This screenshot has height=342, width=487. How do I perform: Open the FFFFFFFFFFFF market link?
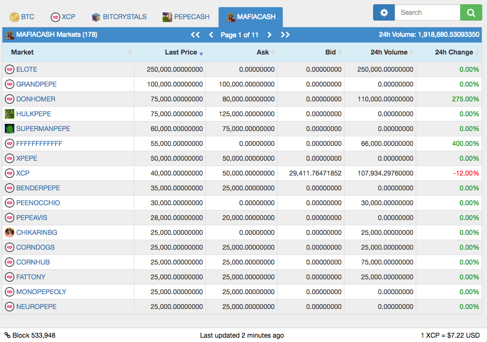point(39,143)
